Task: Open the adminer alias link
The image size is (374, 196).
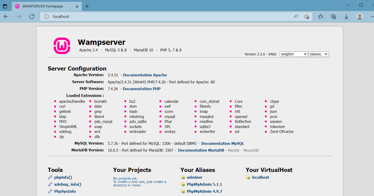Action: point(195,177)
